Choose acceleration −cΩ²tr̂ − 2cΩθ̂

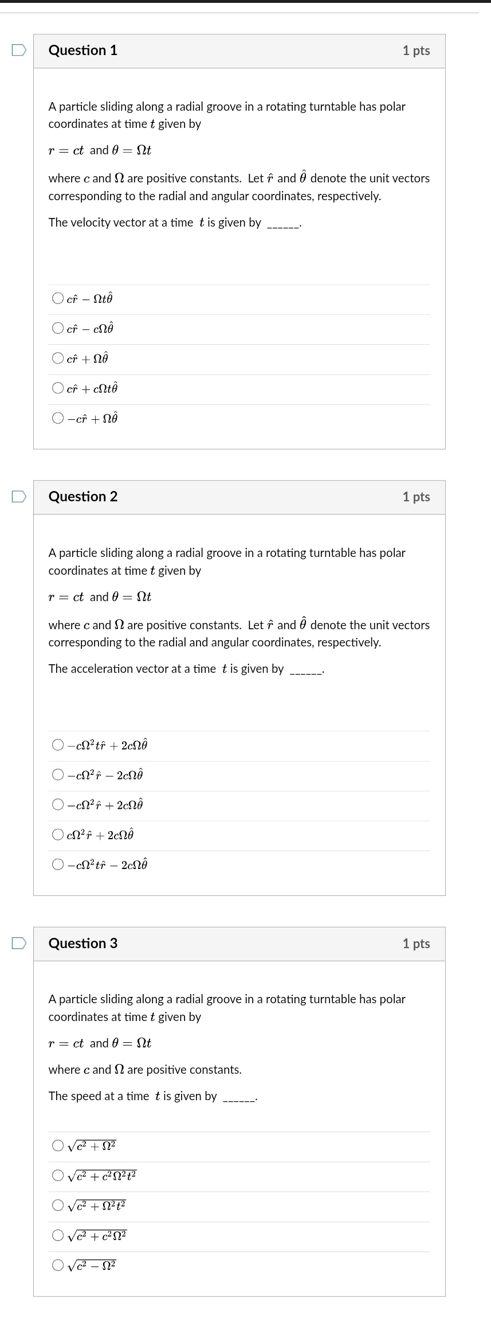pyautogui.click(x=58, y=864)
